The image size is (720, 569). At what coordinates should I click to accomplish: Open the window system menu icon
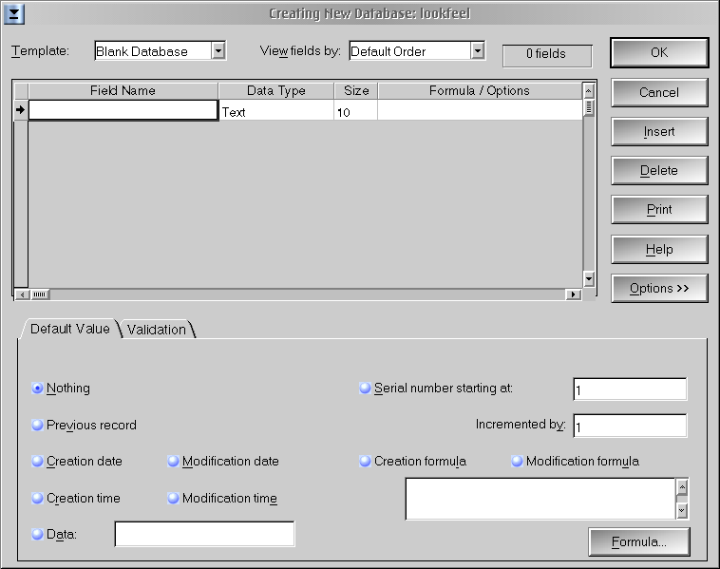tap(14, 14)
